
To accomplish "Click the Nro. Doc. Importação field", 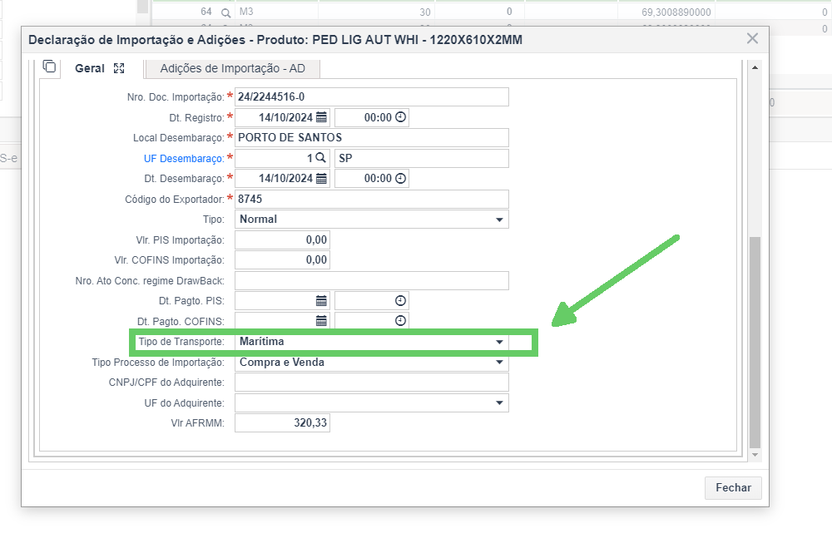I will (x=371, y=97).
